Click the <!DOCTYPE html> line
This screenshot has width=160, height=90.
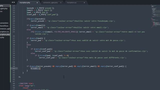click(x=26, y=83)
